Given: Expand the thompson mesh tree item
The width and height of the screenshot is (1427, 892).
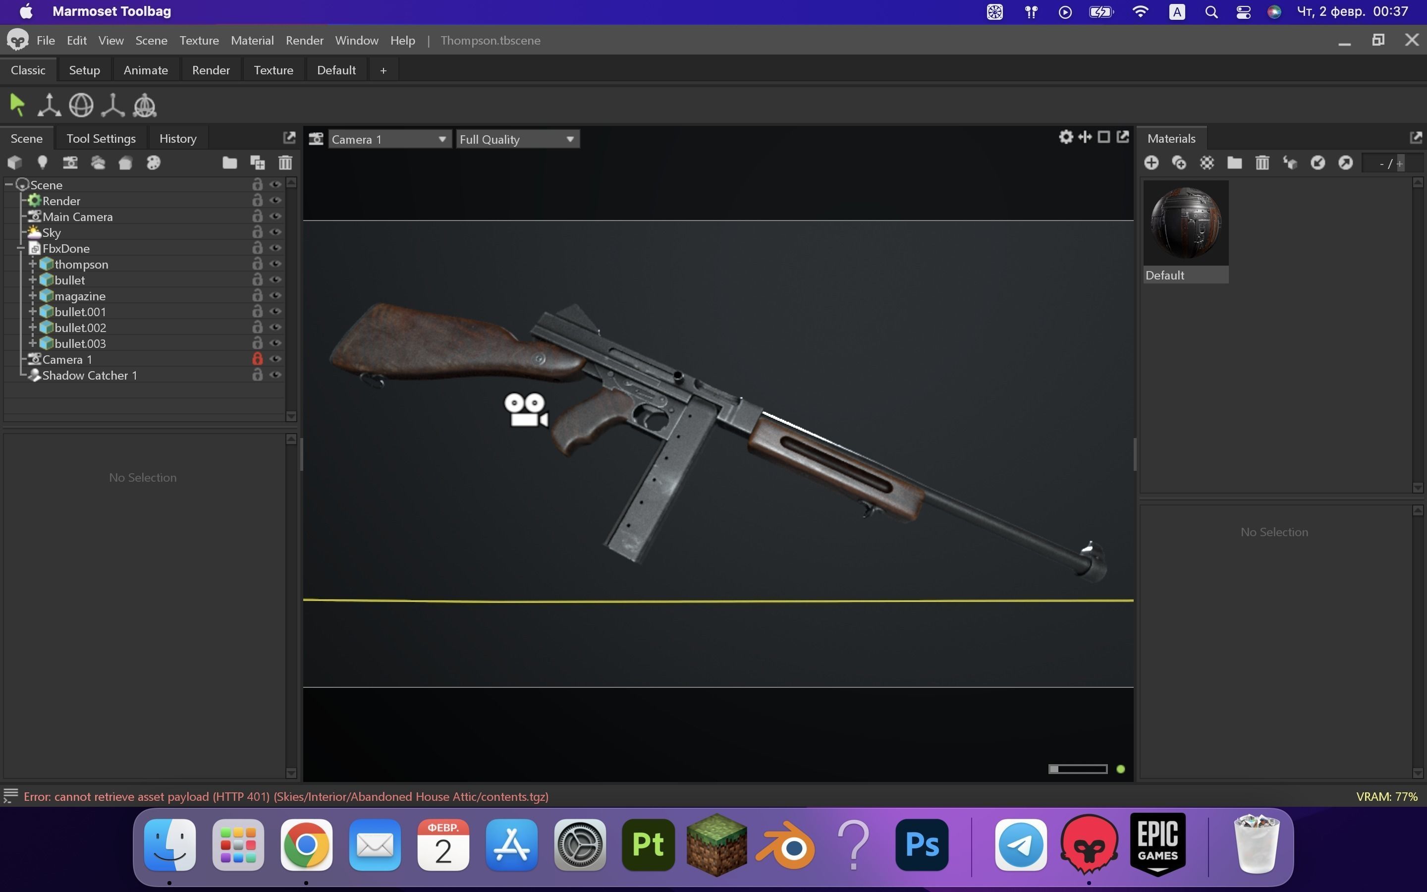Looking at the screenshot, I should [33, 264].
